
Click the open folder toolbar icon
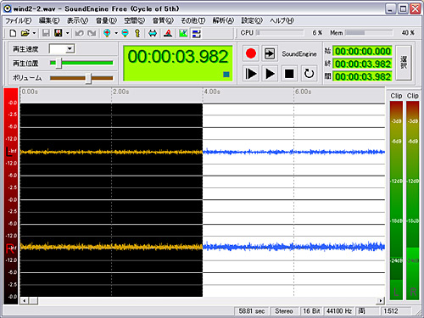(25, 33)
